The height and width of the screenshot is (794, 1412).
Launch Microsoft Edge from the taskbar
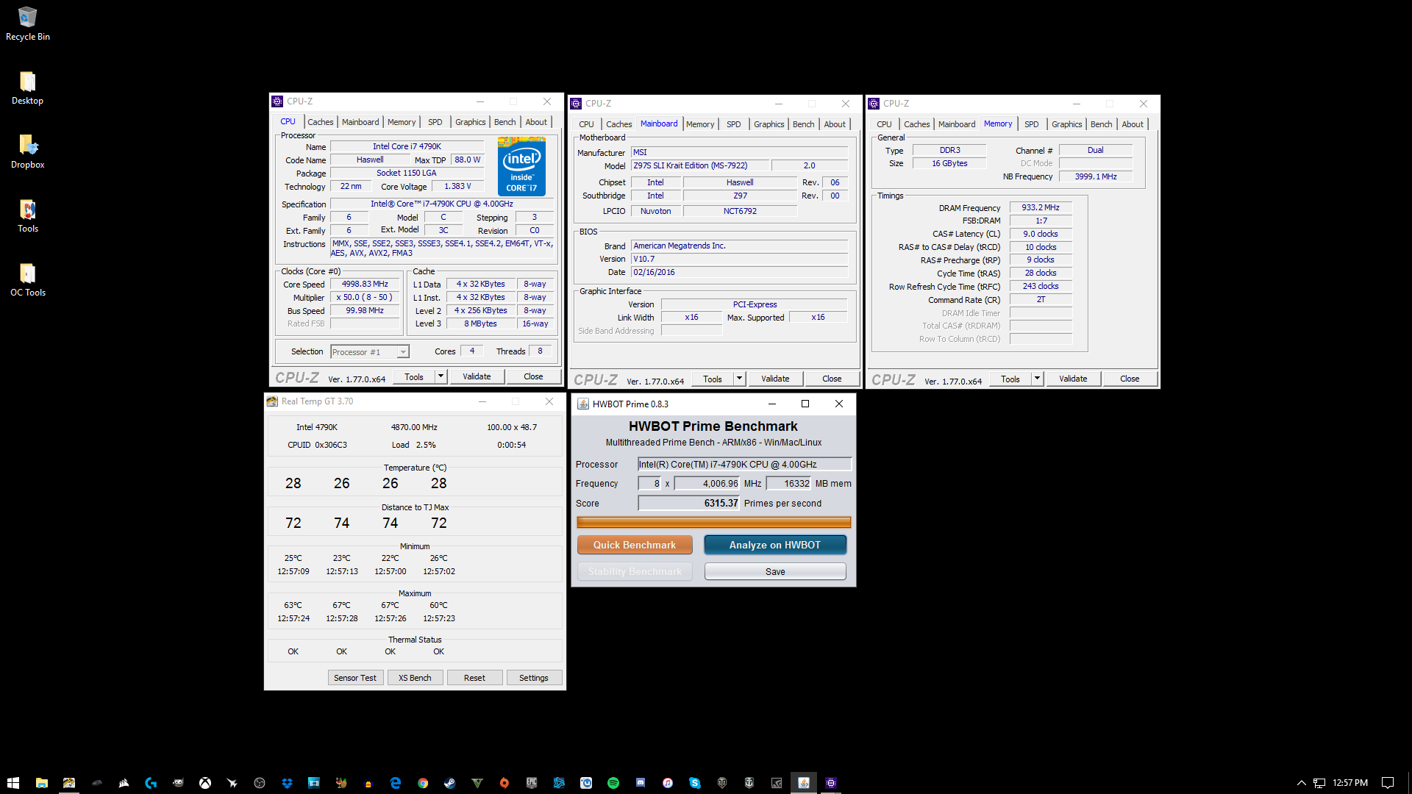click(x=396, y=783)
